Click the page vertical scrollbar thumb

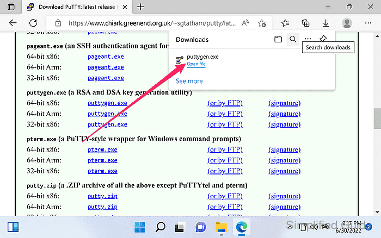tap(377, 118)
